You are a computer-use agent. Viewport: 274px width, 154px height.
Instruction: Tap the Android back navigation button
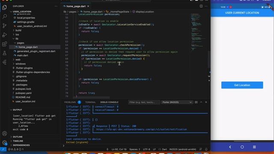point(230,147)
